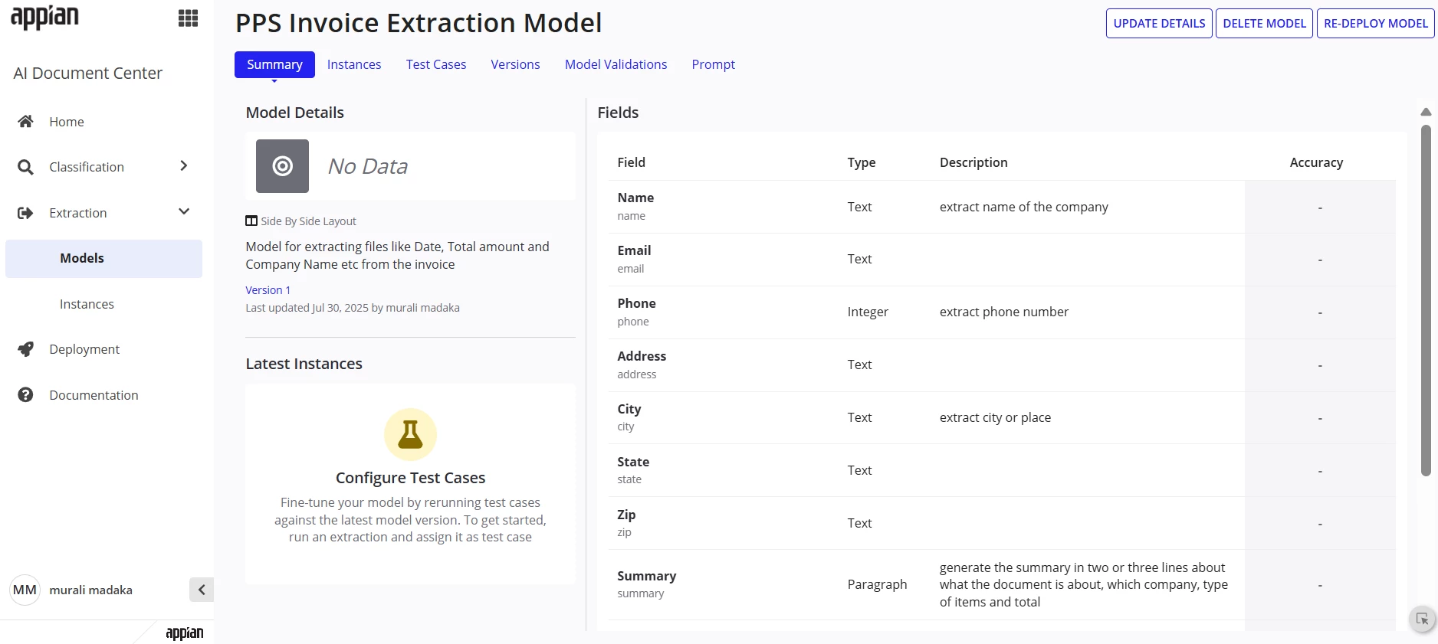The image size is (1438, 644).
Task: Click the Zip field row label
Action: click(x=626, y=515)
